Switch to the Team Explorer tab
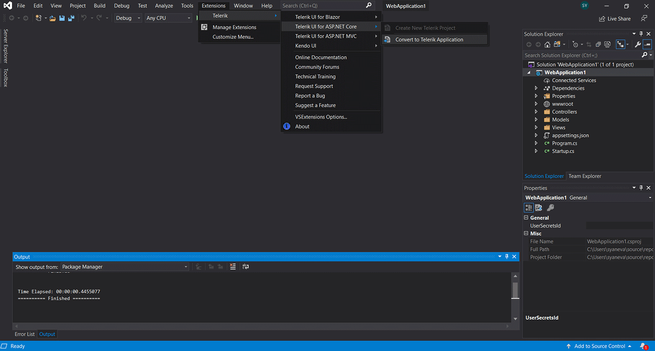Viewport: 655px width, 351px height. click(585, 176)
